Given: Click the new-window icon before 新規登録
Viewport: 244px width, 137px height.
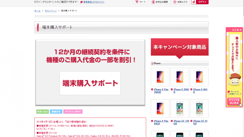Looking at the screenshot, I should [81, 2].
